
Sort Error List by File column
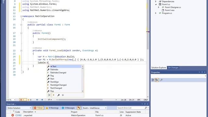pyautogui.click(x=107, y=112)
